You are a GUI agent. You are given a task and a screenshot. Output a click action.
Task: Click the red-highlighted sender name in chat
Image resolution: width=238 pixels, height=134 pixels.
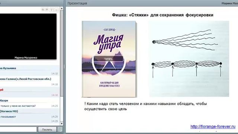point(1,90)
